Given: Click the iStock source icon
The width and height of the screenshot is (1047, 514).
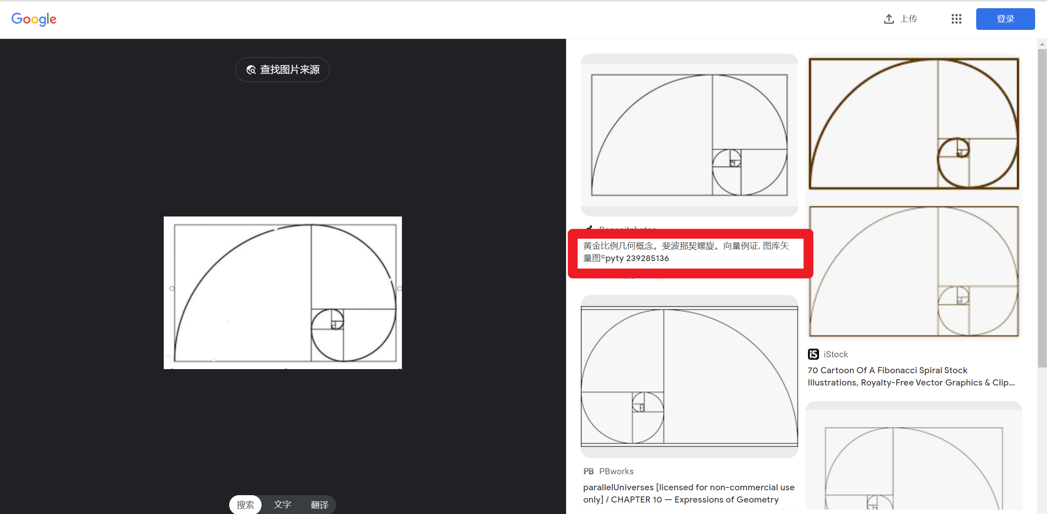Looking at the screenshot, I should point(813,354).
